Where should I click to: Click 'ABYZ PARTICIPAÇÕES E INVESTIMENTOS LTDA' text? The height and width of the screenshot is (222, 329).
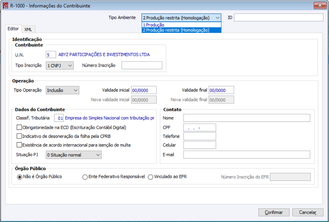pos(104,55)
